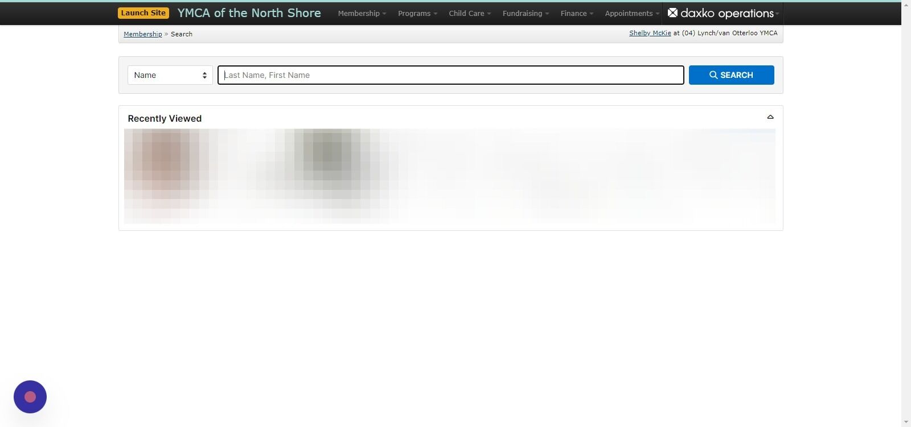Open the Child Care menu
The height and width of the screenshot is (427, 911).
pyautogui.click(x=470, y=14)
